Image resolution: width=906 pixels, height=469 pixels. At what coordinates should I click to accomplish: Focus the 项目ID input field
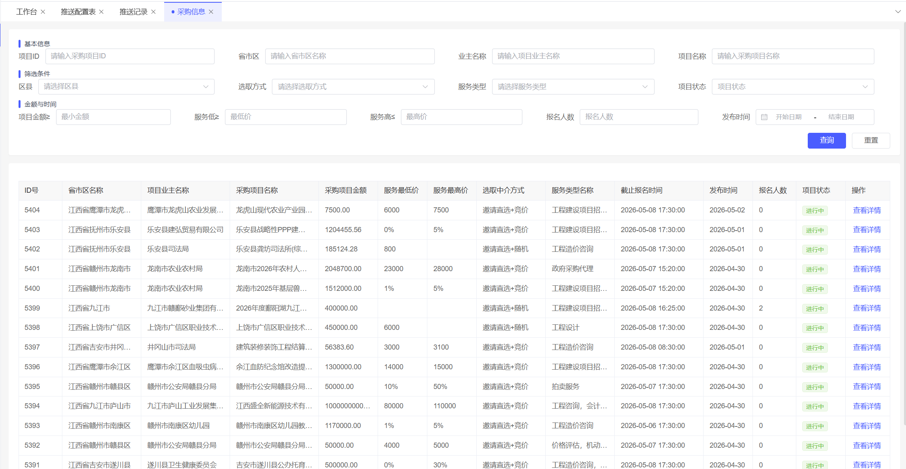pos(130,56)
